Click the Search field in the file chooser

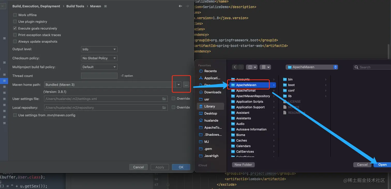372,67
